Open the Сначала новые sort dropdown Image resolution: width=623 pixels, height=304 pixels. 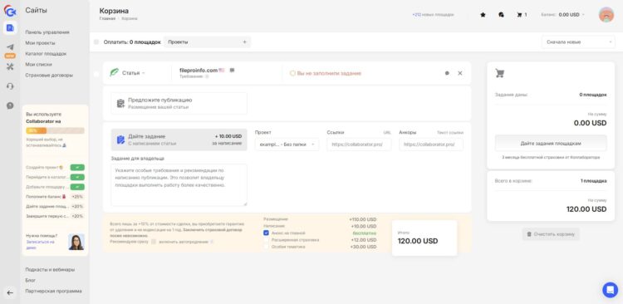click(x=578, y=42)
